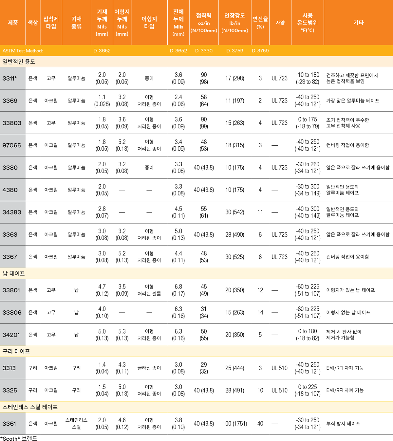Select the 기타 column header

(x=358, y=23)
